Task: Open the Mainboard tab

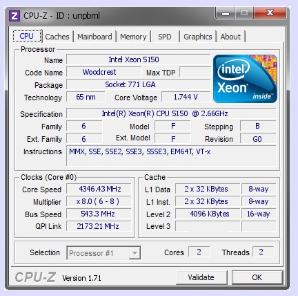Action: 95,37
